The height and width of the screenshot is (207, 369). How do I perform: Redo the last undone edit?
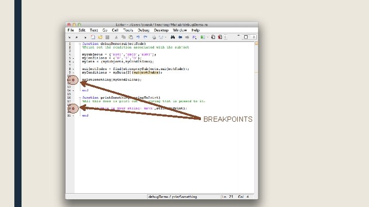coord(146,37)
